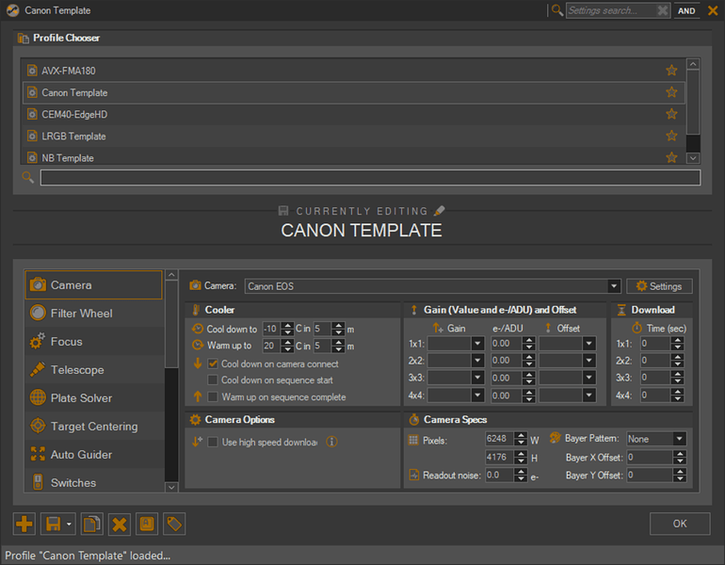Favorite the AVX-FMA180 profile star
725x565 pixels.
tap(671, 71)
